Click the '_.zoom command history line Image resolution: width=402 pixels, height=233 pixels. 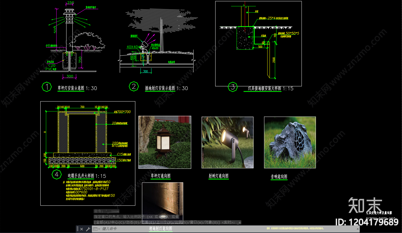[x=106, y=211]
